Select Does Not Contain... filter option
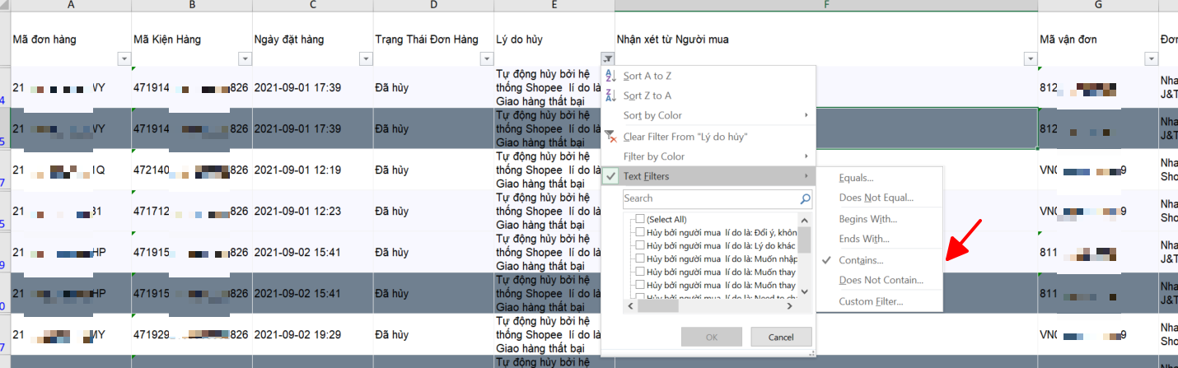The width and height of the screenshot is (1178, 368). tap(881, 281)
